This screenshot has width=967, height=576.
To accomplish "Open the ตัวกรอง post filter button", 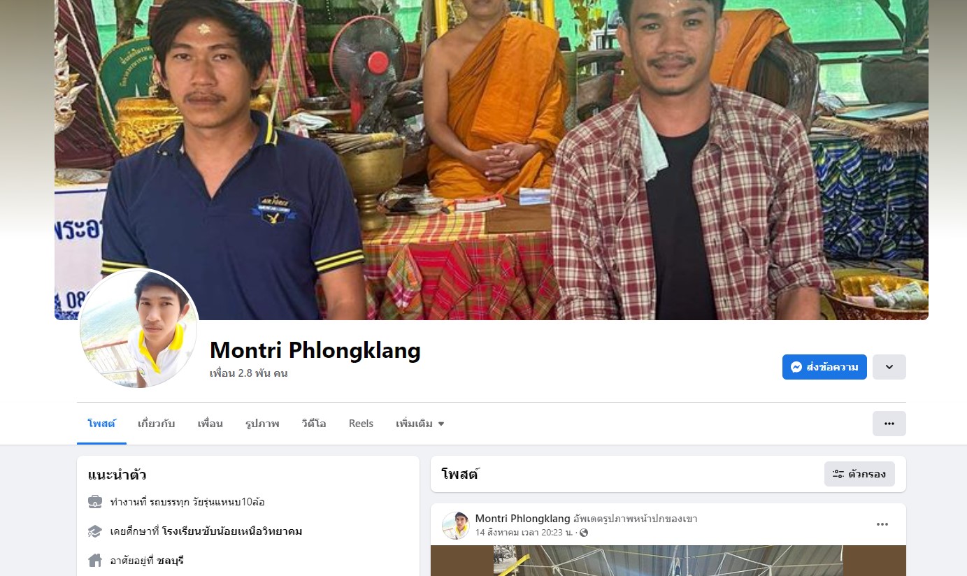I will point(859,474).
